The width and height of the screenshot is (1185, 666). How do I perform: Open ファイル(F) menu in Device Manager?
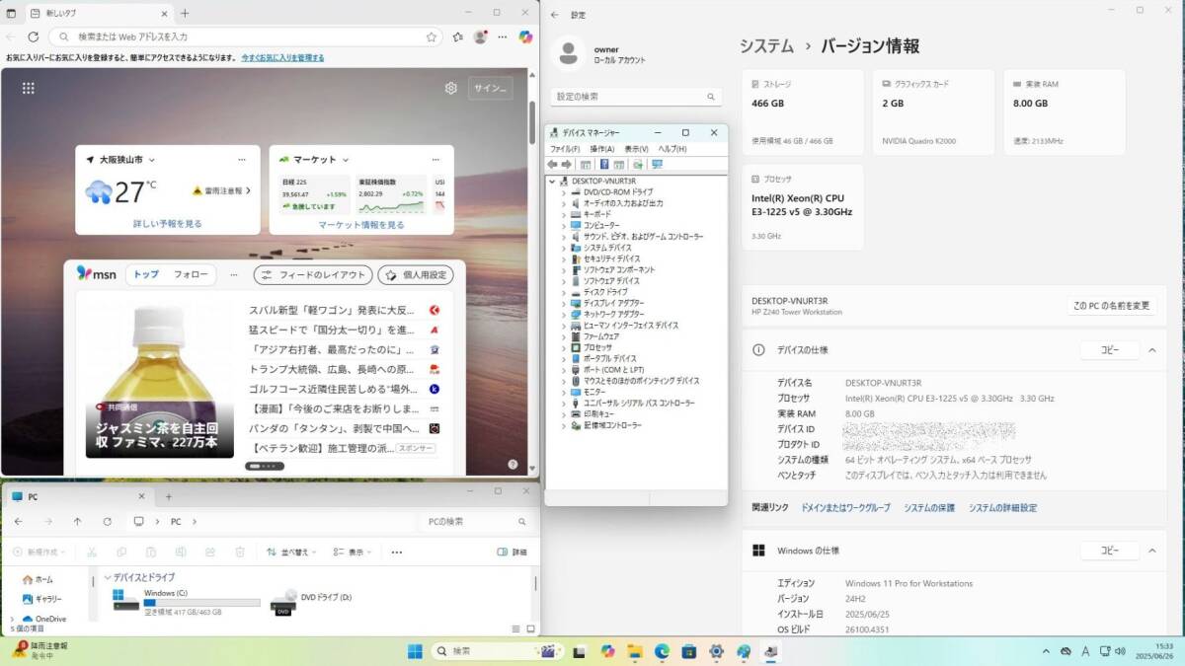point(565,149)
